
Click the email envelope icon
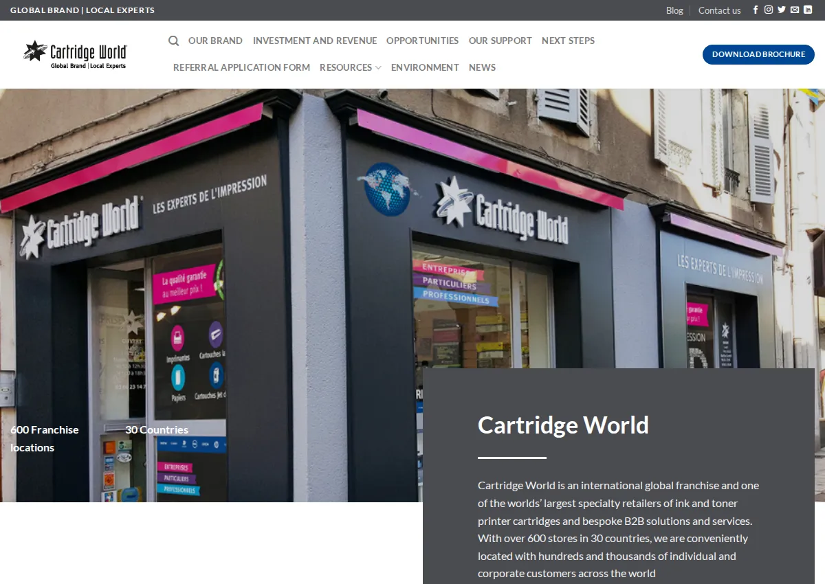tap(795, 10)
